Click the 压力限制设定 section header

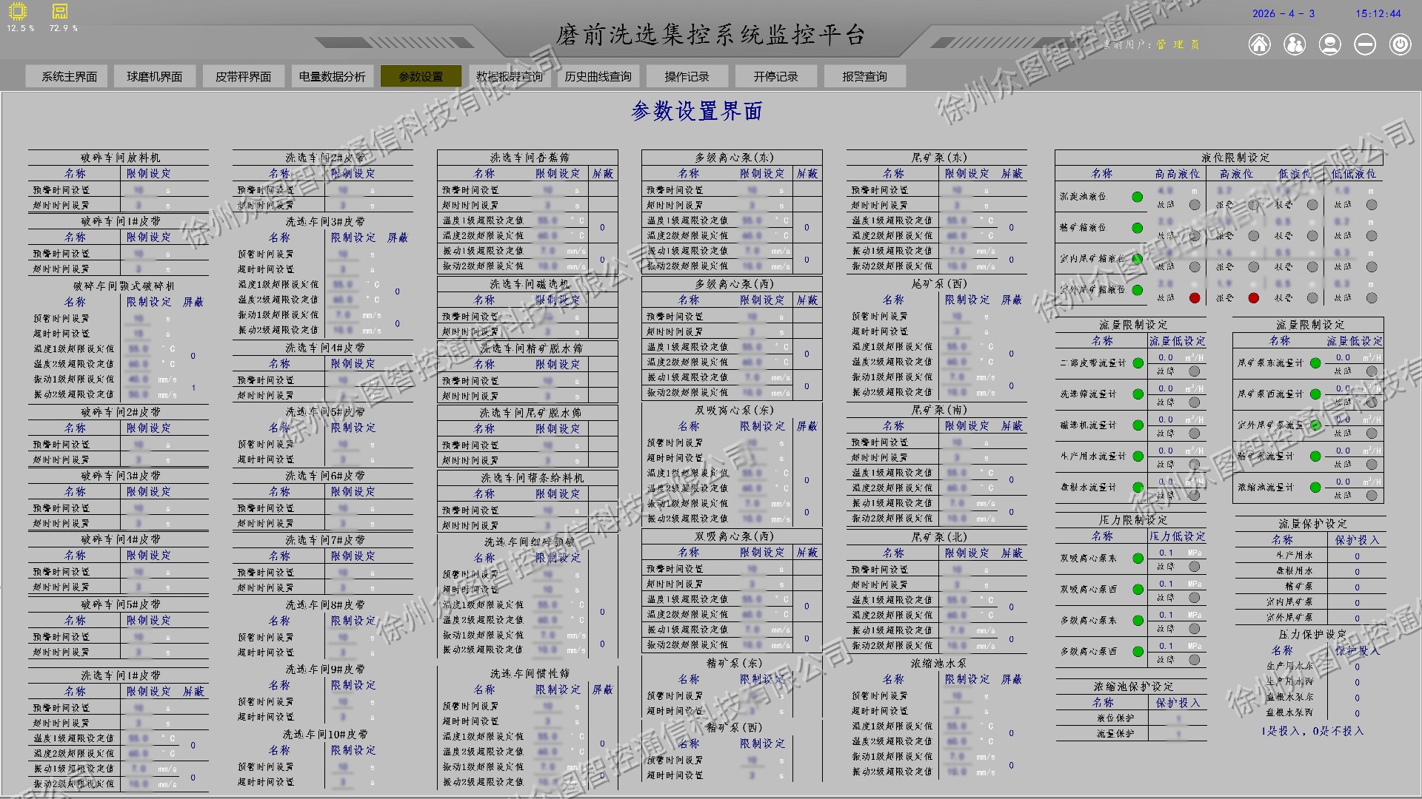[x=1132, y=520]
